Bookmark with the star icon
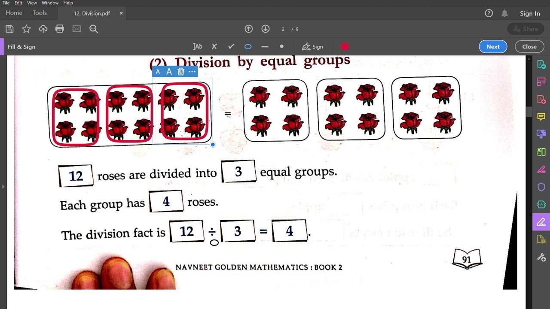The width and height of the screenshot is (550, 309). coord(26,29)
